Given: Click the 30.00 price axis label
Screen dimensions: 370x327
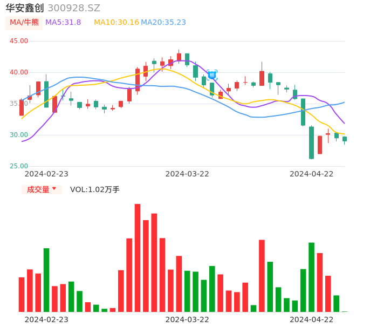Looking at the screenshot, I should [19, 135].
